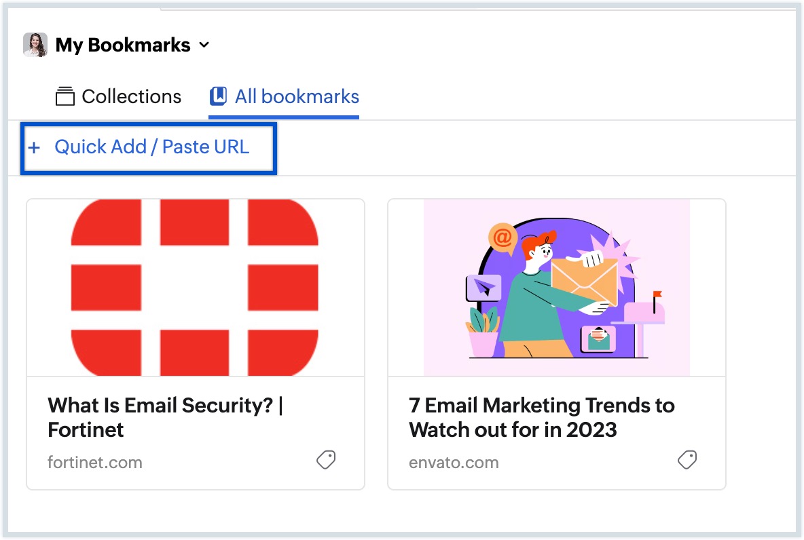Click the All bookmarks book icon
The width and height of the screenshot is (804, 540).
tap(217, 96)
